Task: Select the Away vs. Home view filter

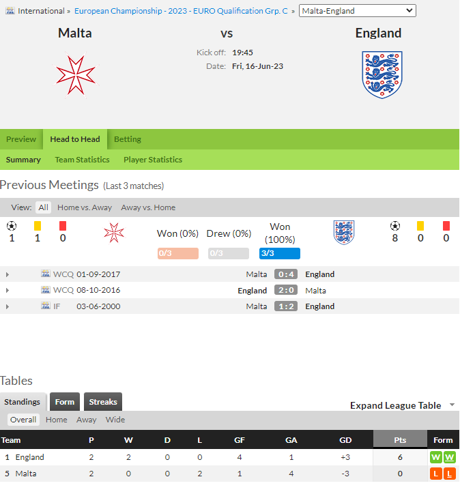Action: pos(148,207)
